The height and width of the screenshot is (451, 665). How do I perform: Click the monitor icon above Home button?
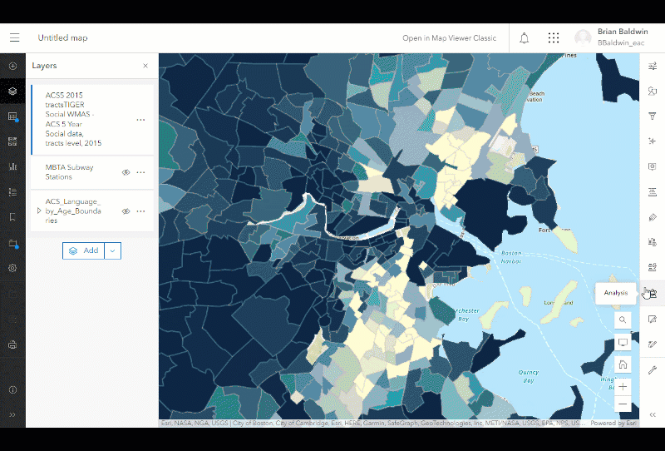click(x=623, y=342)
